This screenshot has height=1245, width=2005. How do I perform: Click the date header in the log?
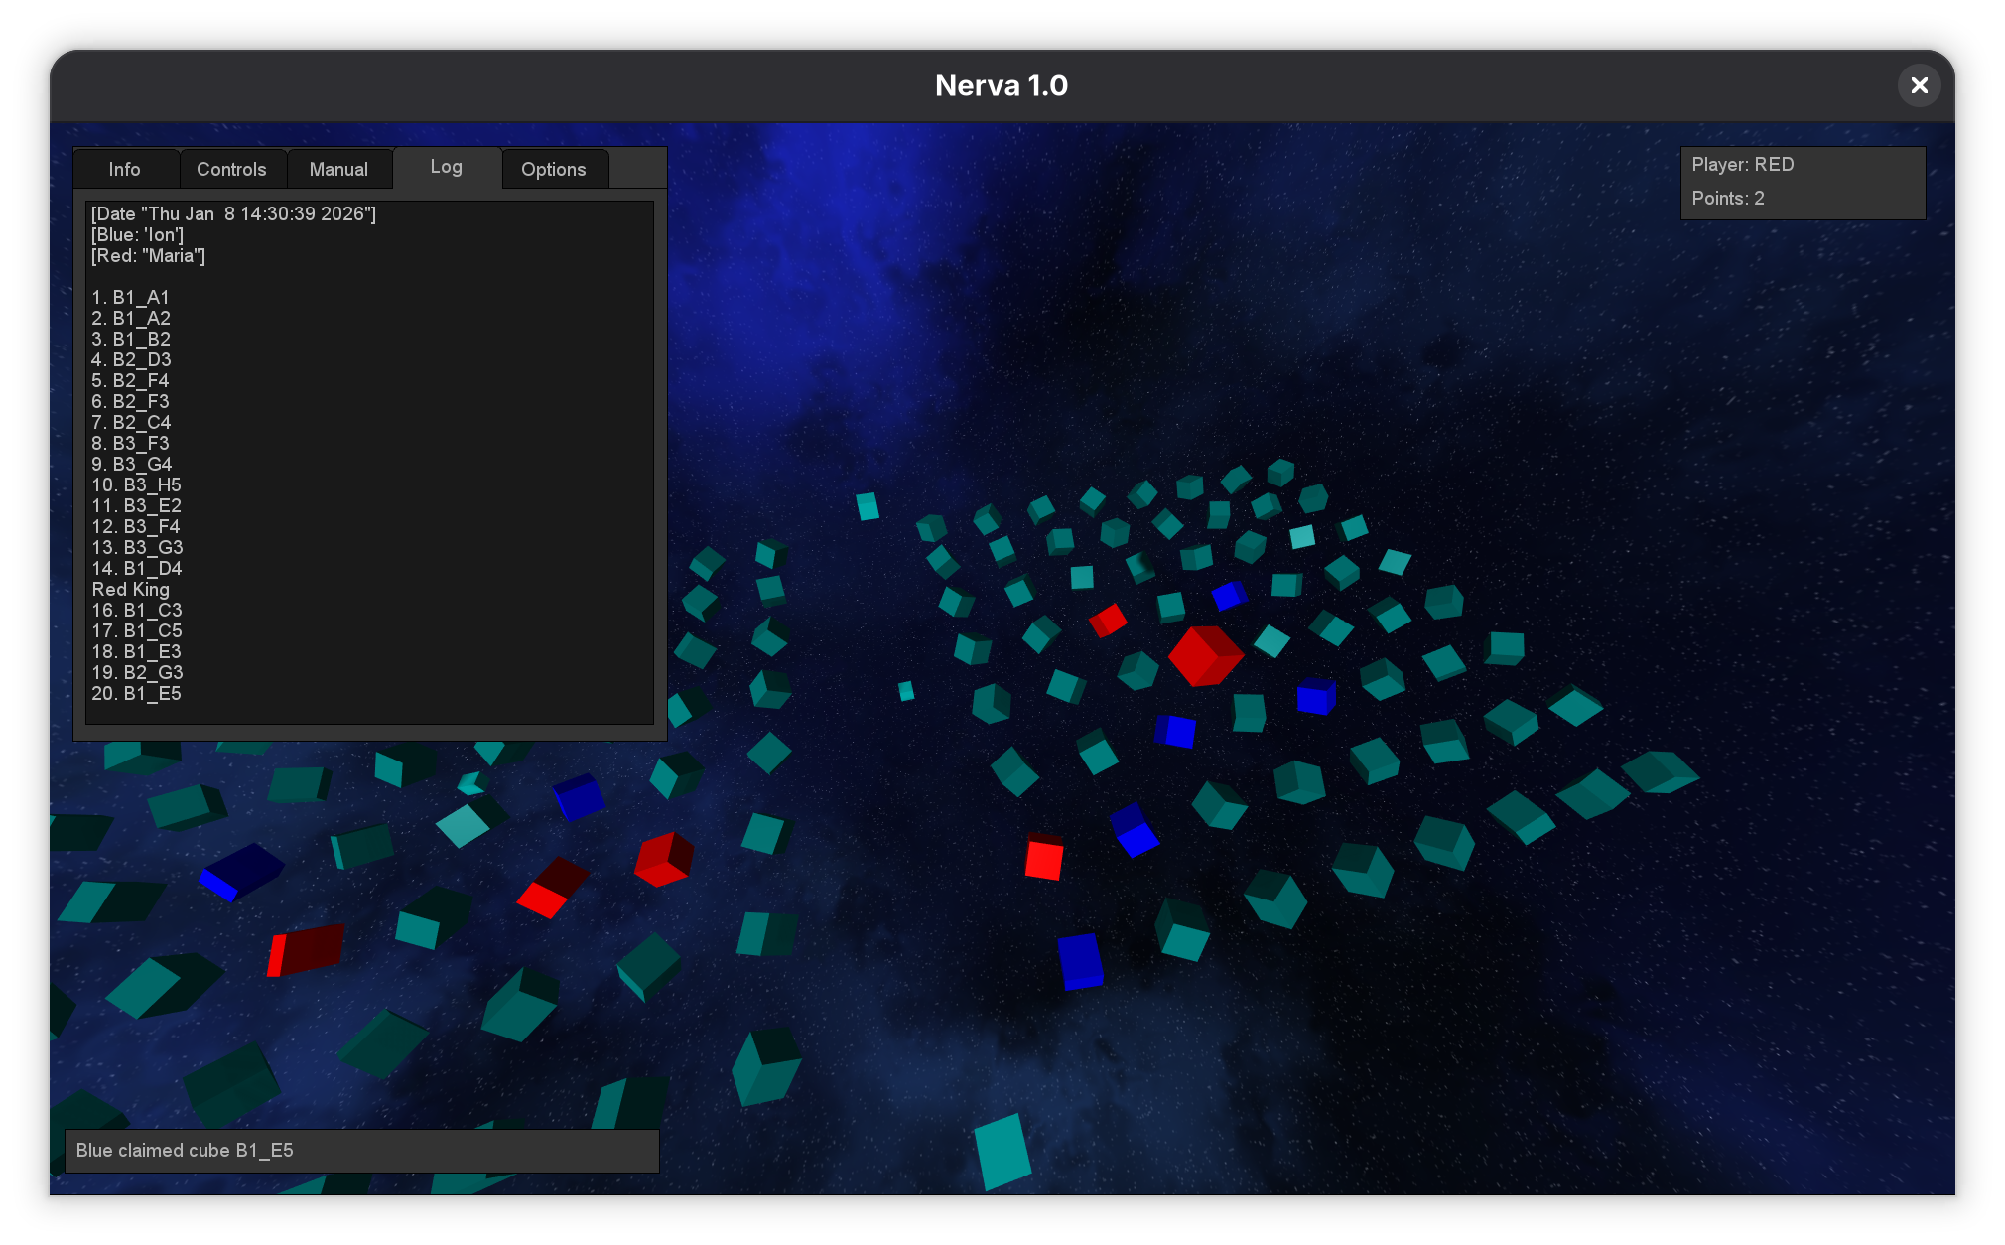233,213
